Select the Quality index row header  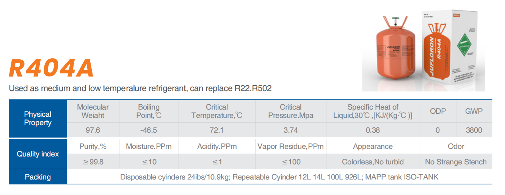pyautogui.click(x=38, y=154)
